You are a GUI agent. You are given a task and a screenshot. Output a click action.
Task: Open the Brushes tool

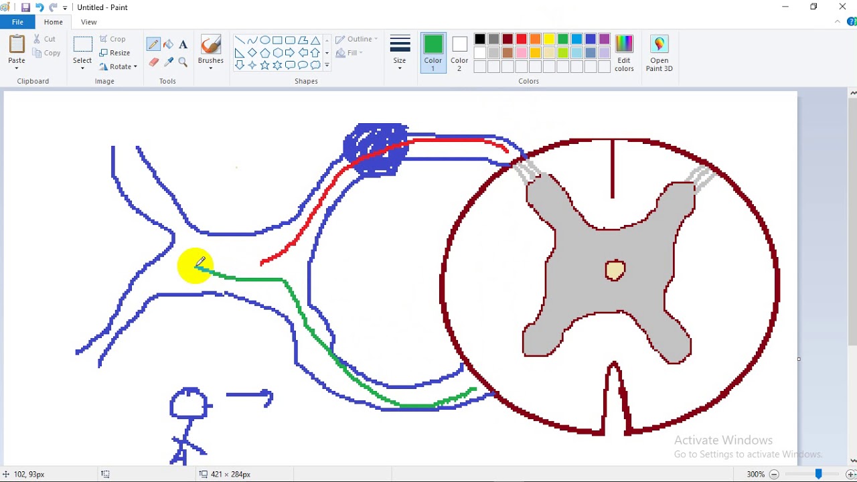211,44
